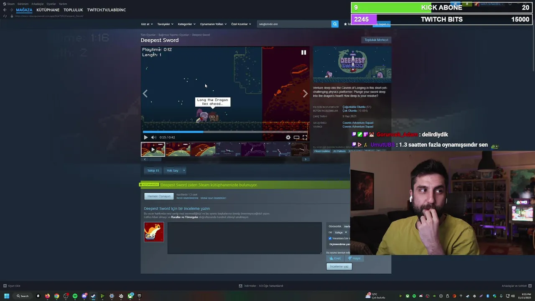535x301 pixels.
Task: Change review language Türkçe dropdown
Action: pyautogui.click(x=341, y=232)
